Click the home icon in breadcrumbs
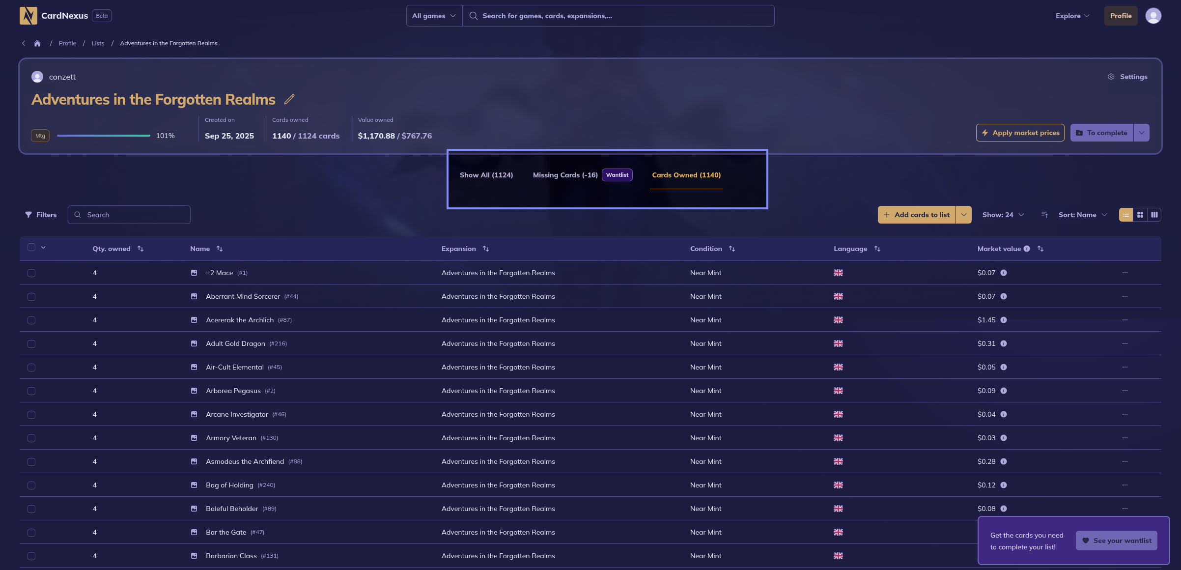 [x=37, y=43]
